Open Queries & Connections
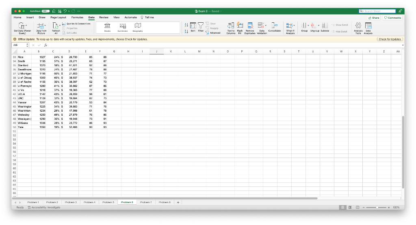Screen dimensions: 416x225 pyautogui.click(x=76, y=24)
